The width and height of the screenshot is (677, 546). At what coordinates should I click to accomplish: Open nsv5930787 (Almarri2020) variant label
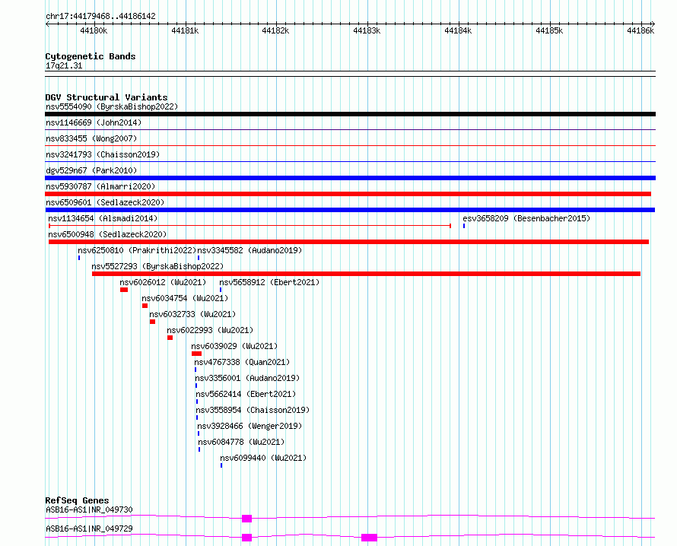tap(100, 186)
